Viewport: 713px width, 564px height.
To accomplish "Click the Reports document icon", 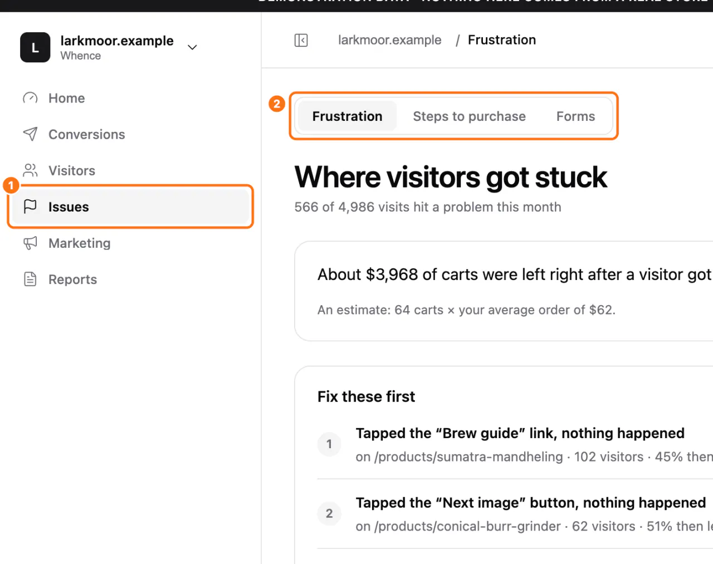I will 30,279.
